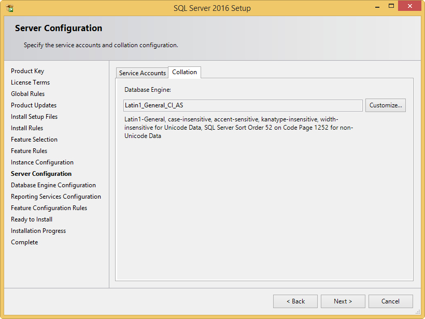Select Product Updates step in sidebar
Image resolution: width=425 pixels, height=319 pixels.
pos(34,105)
